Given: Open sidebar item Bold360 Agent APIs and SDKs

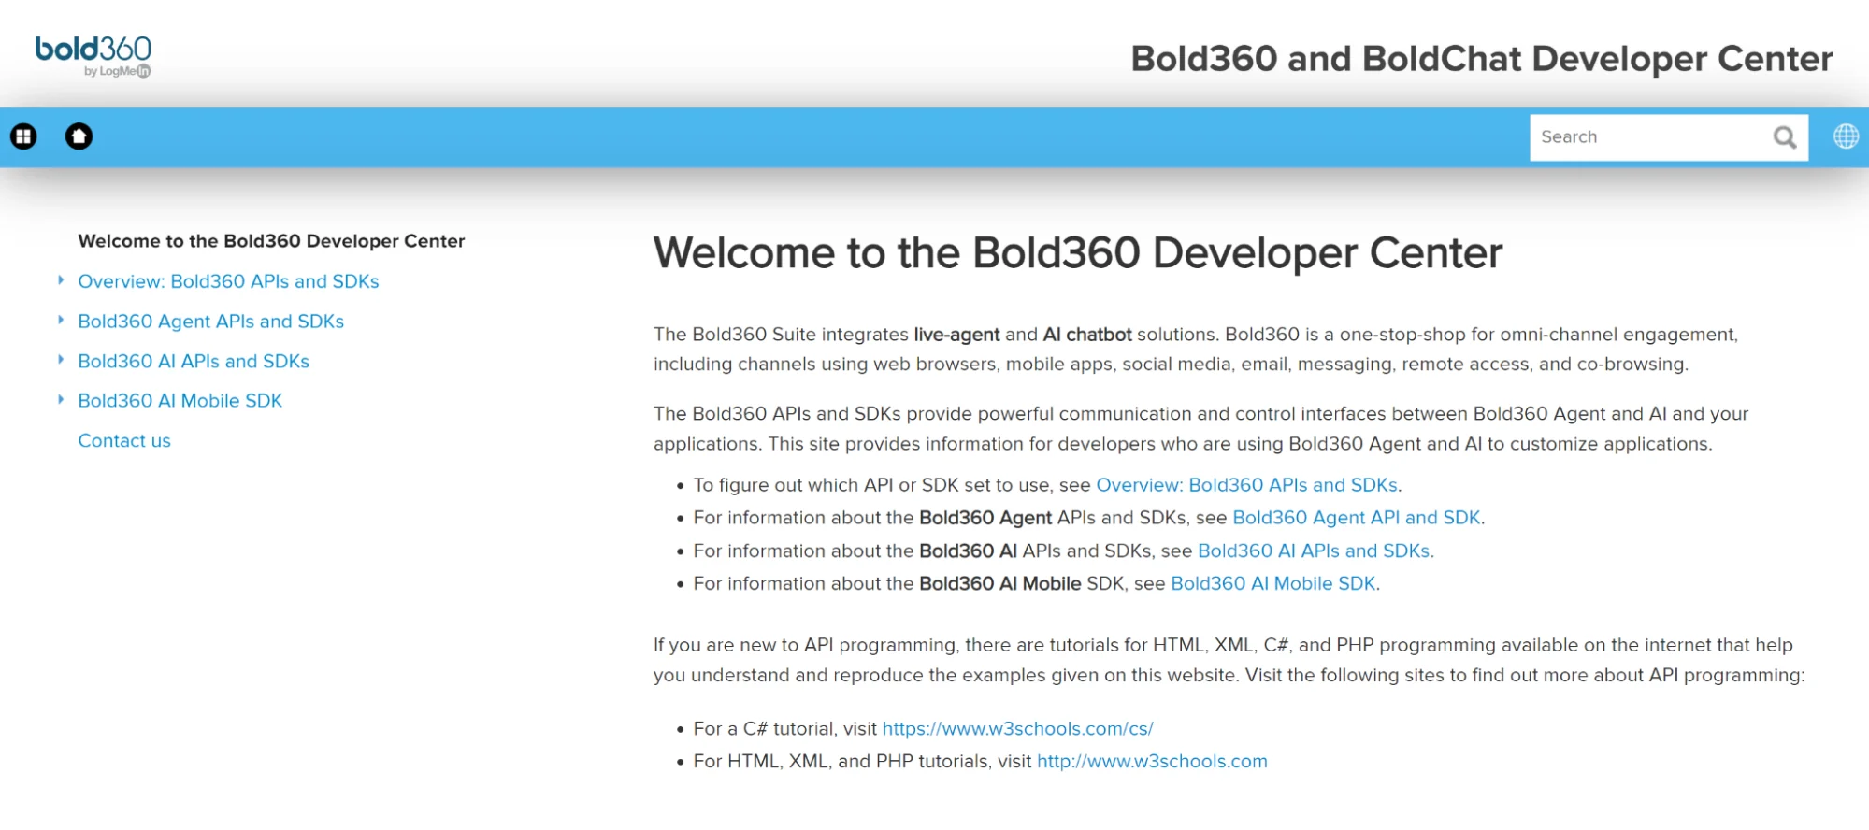Looking at the screenshot, I should (210, 322).
